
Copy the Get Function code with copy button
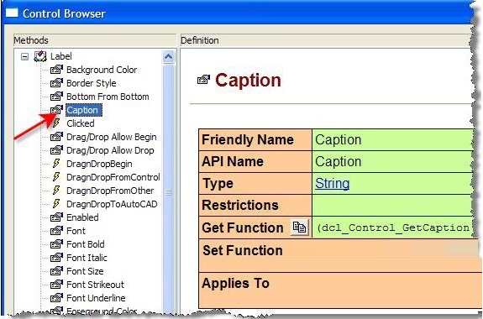pyautogui.click(x=299, y=227)
